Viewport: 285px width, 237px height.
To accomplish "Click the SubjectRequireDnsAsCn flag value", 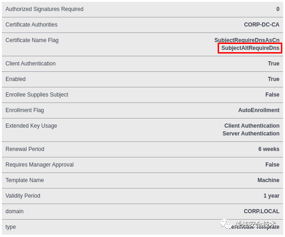I will [247, 40].
